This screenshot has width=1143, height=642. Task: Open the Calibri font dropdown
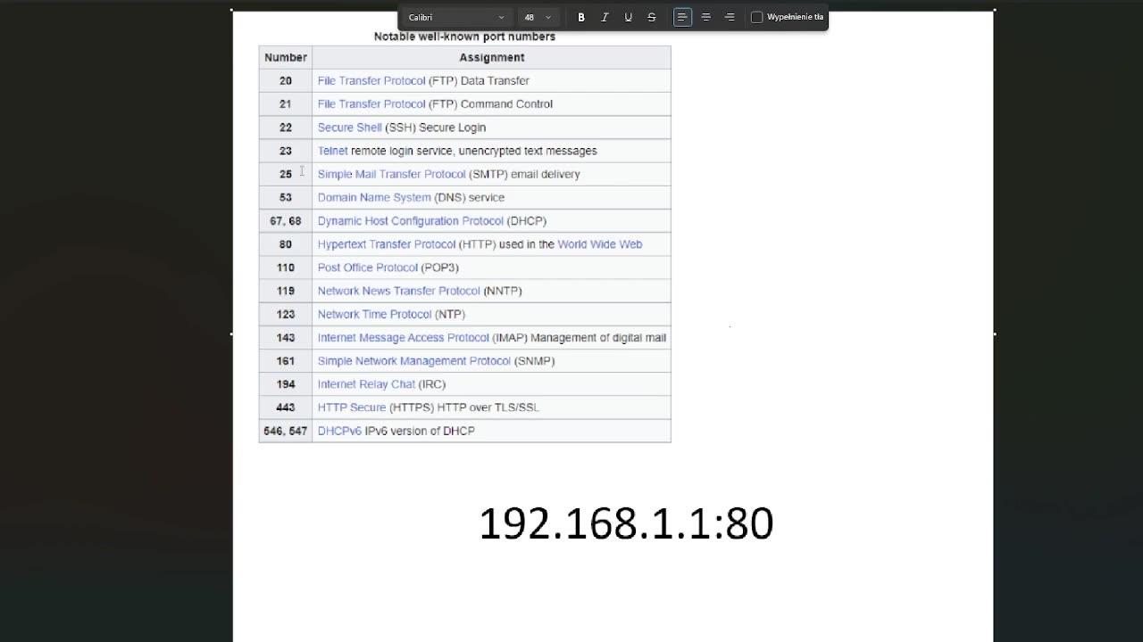click(x=456, y=17)
